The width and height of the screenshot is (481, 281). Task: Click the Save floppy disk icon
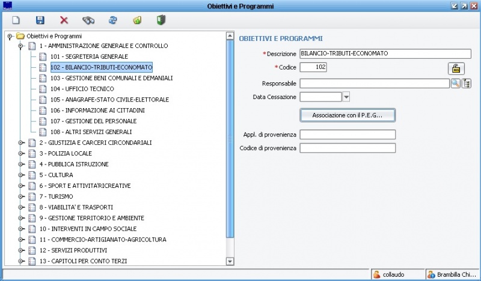coord(40,20)
